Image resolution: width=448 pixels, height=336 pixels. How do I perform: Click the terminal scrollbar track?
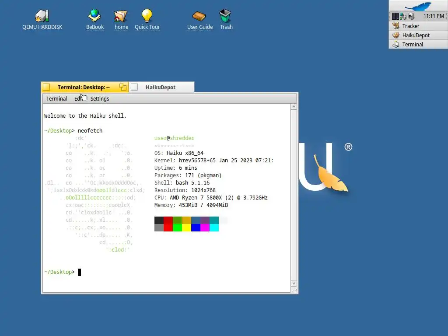(x=294, y=195)
